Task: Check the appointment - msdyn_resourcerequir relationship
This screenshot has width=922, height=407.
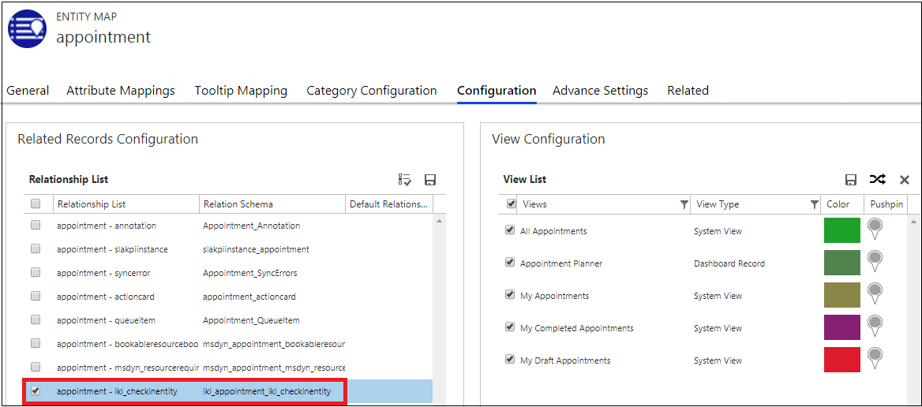Action: 36,367
